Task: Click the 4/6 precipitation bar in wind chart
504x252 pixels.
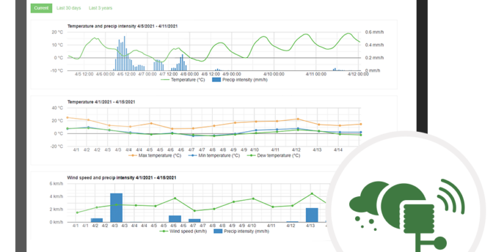Action: click(x=175, y=219)
